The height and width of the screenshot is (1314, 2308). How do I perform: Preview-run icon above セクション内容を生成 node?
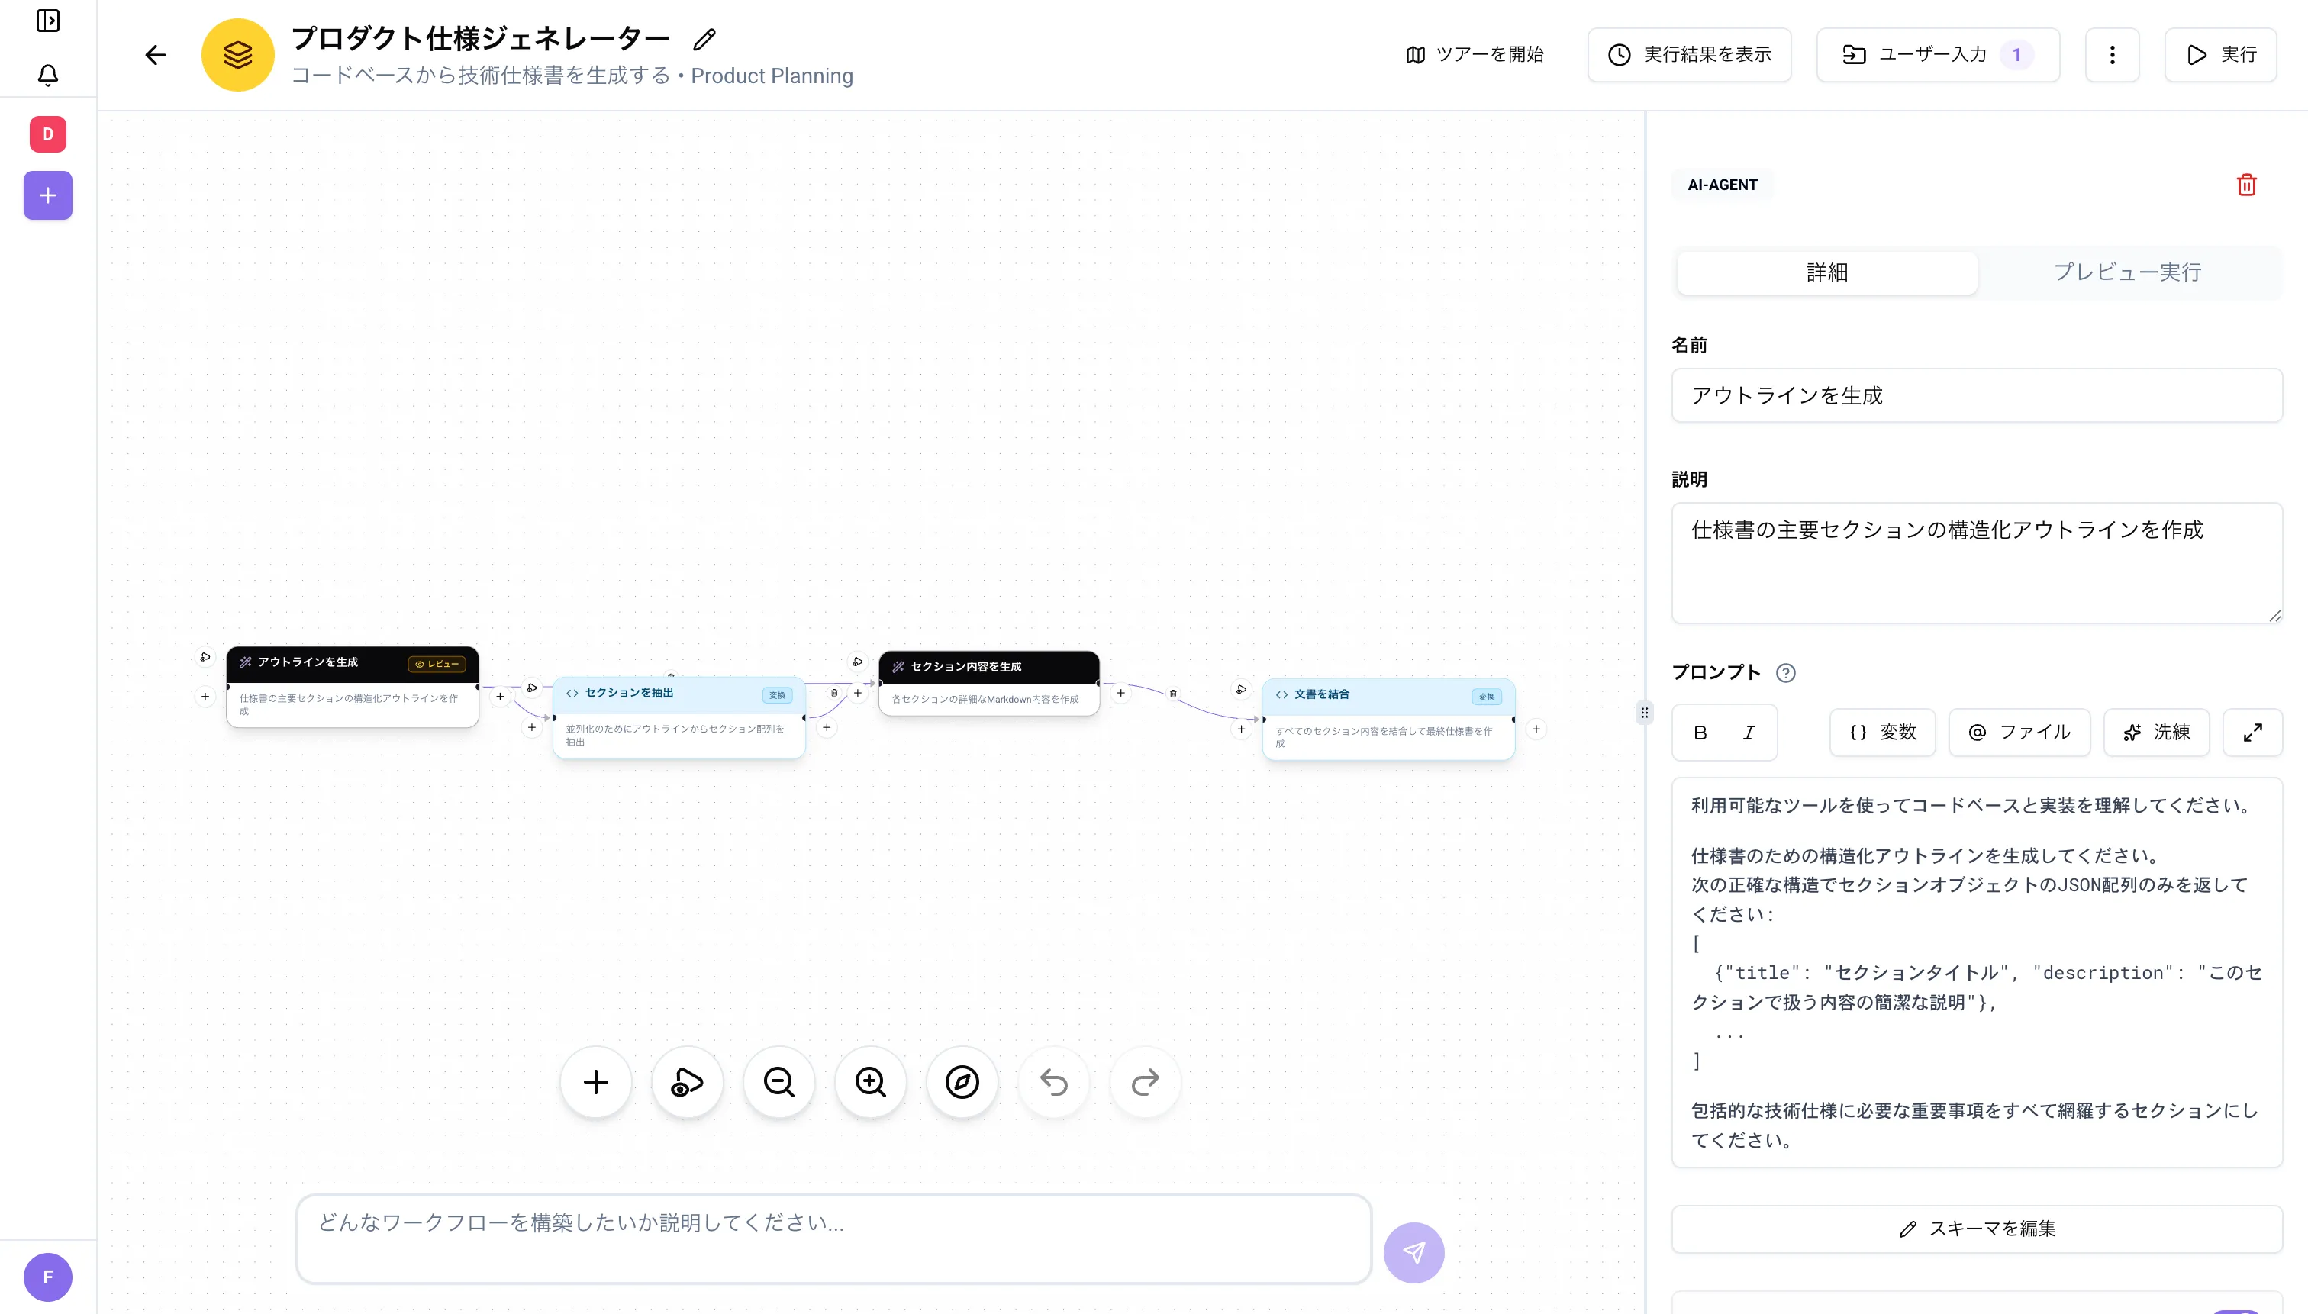tap(858, 662)
